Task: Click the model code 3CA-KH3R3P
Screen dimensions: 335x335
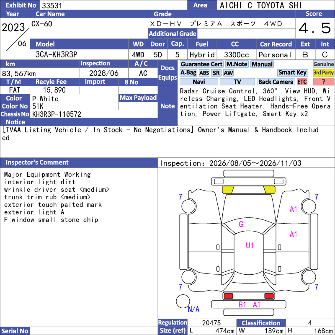Action: (x=57, y=54)
